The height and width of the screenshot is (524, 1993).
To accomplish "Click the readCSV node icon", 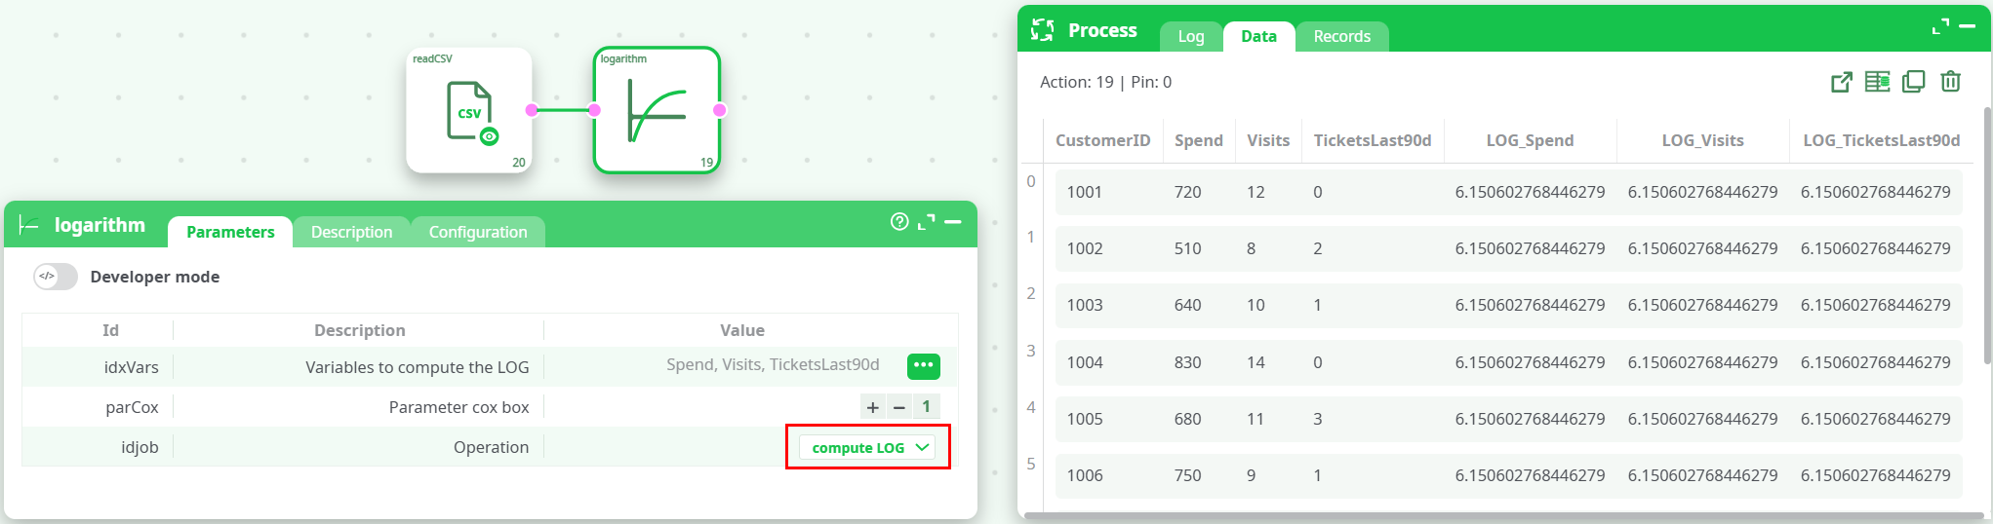I will (469, 111).
